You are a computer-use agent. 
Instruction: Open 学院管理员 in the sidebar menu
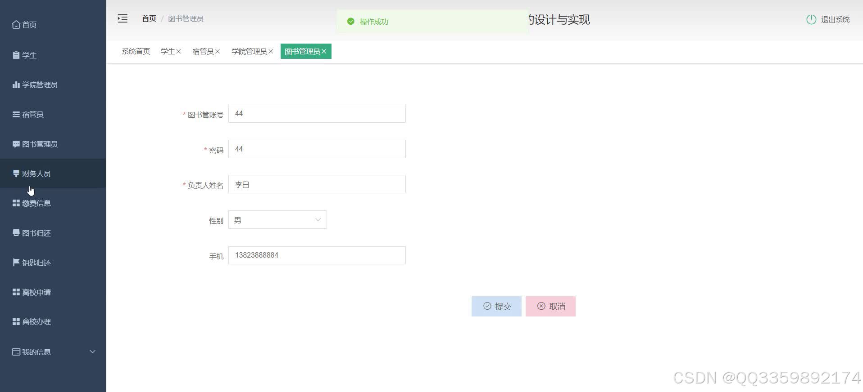point(53,85)
